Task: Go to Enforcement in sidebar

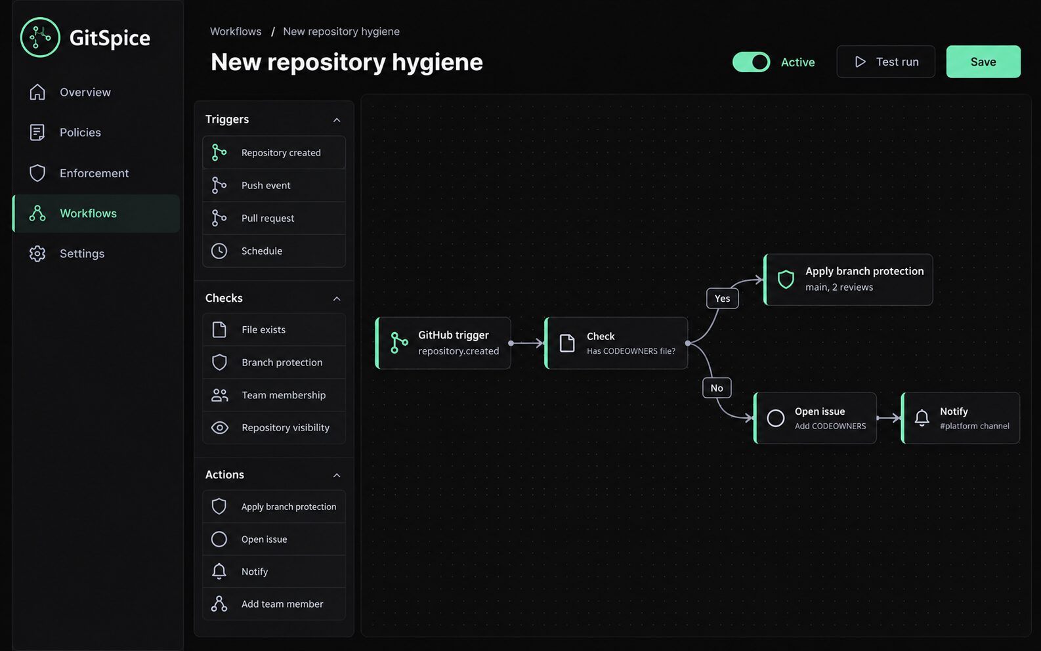Action: [96, 173]
